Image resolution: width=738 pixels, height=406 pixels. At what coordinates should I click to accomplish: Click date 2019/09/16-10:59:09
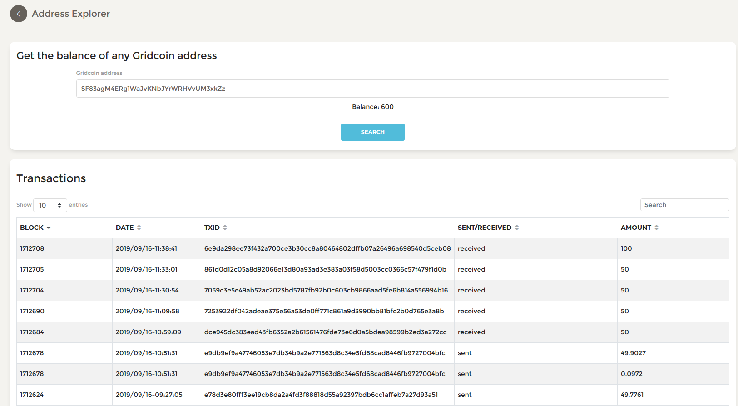149,332
